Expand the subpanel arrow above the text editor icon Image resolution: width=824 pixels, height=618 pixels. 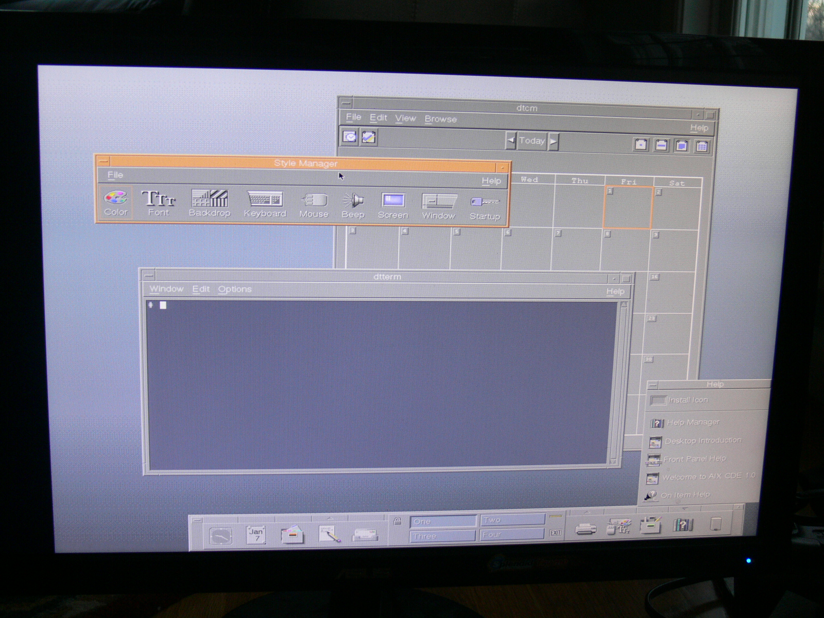pyautogui.click(x=330, y=518)
